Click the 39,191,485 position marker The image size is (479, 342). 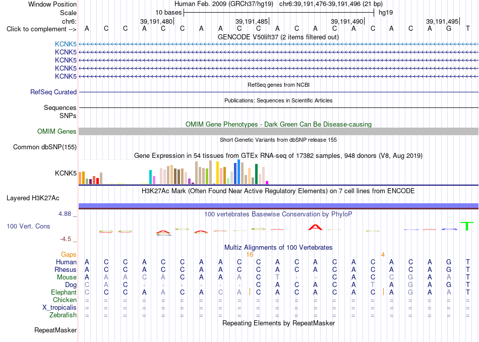[252, 21]
